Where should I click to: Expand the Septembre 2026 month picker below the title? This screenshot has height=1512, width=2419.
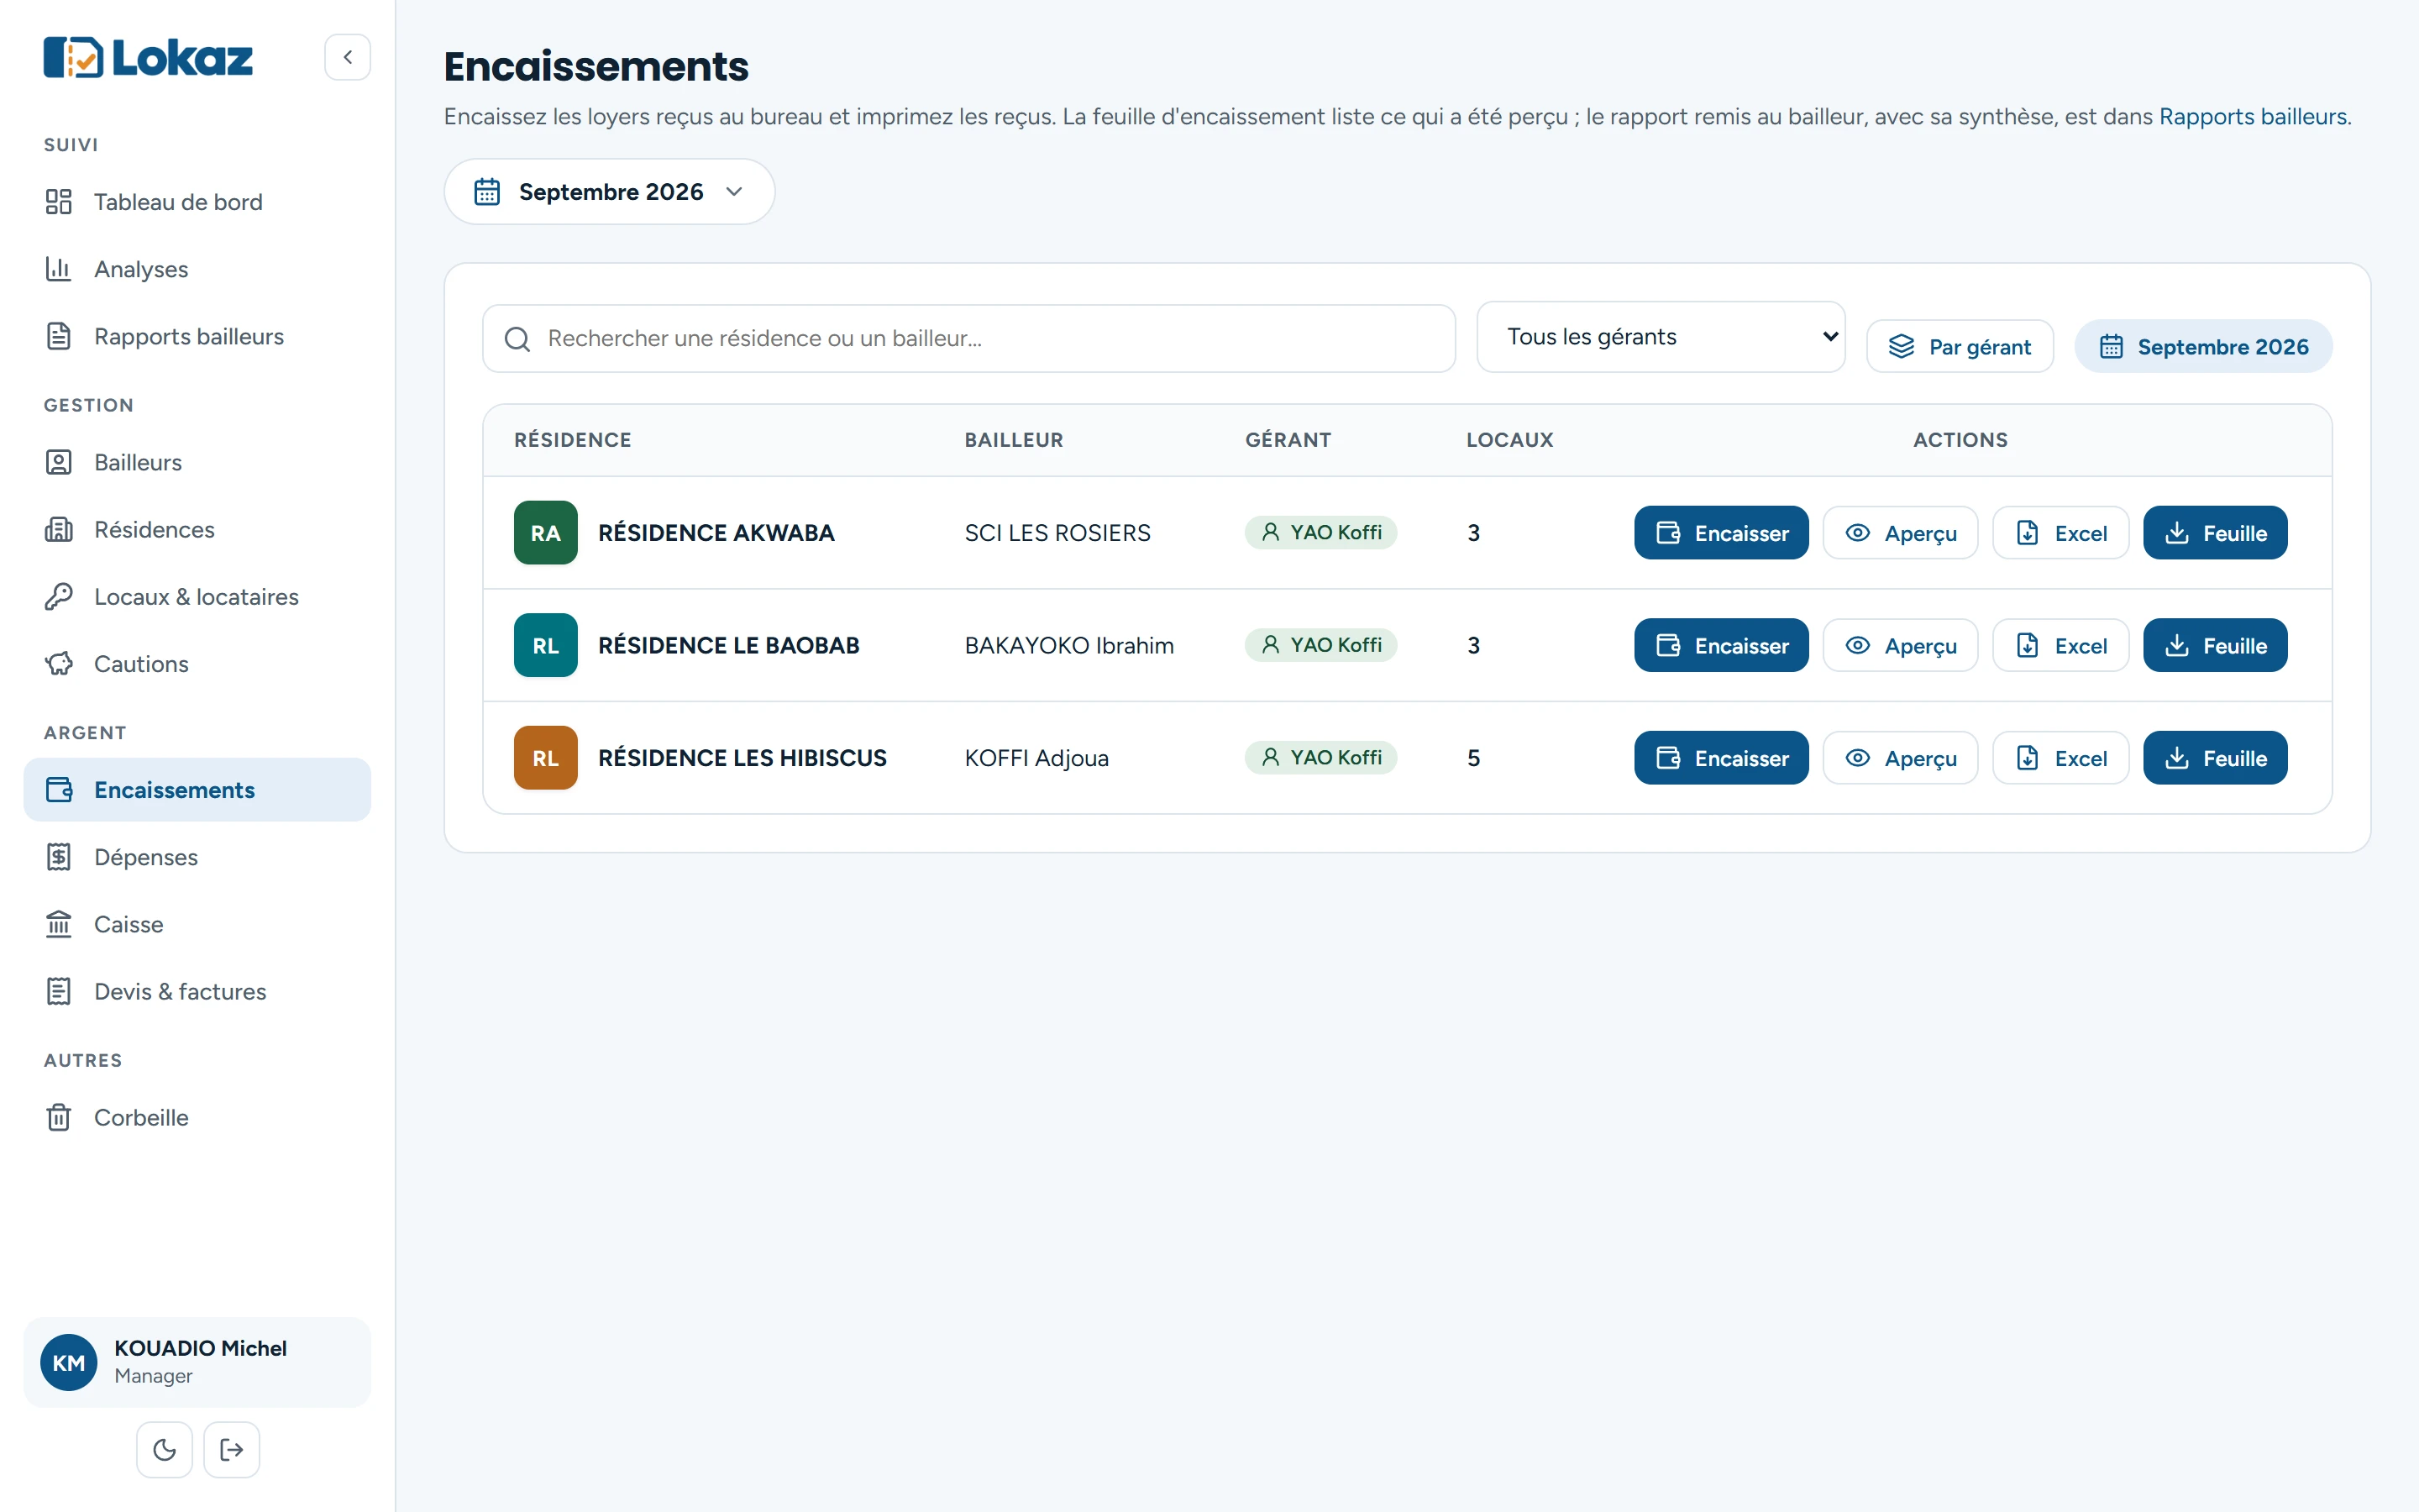pyautogui.click(x=609, y=191)
